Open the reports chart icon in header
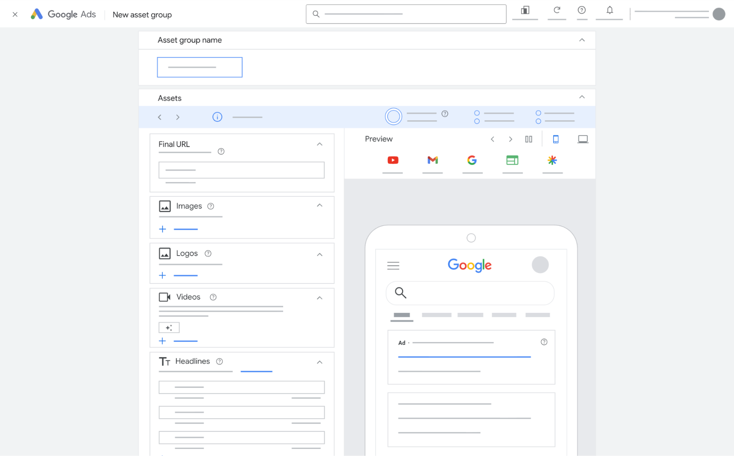 point(525,10)
